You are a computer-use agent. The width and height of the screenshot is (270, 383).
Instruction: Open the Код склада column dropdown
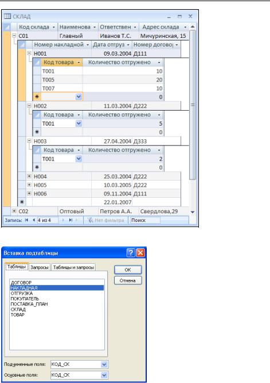(54, 27)
